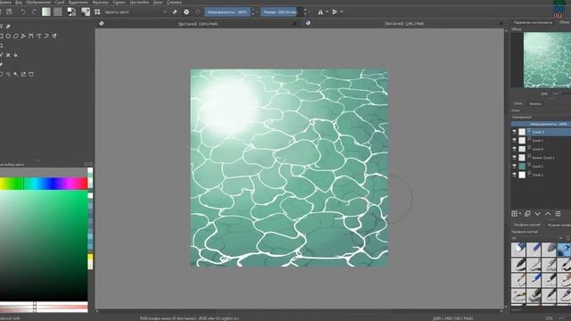Select the Freehand path tool
This screenshot has width=571, height=321.
(38, 36)
